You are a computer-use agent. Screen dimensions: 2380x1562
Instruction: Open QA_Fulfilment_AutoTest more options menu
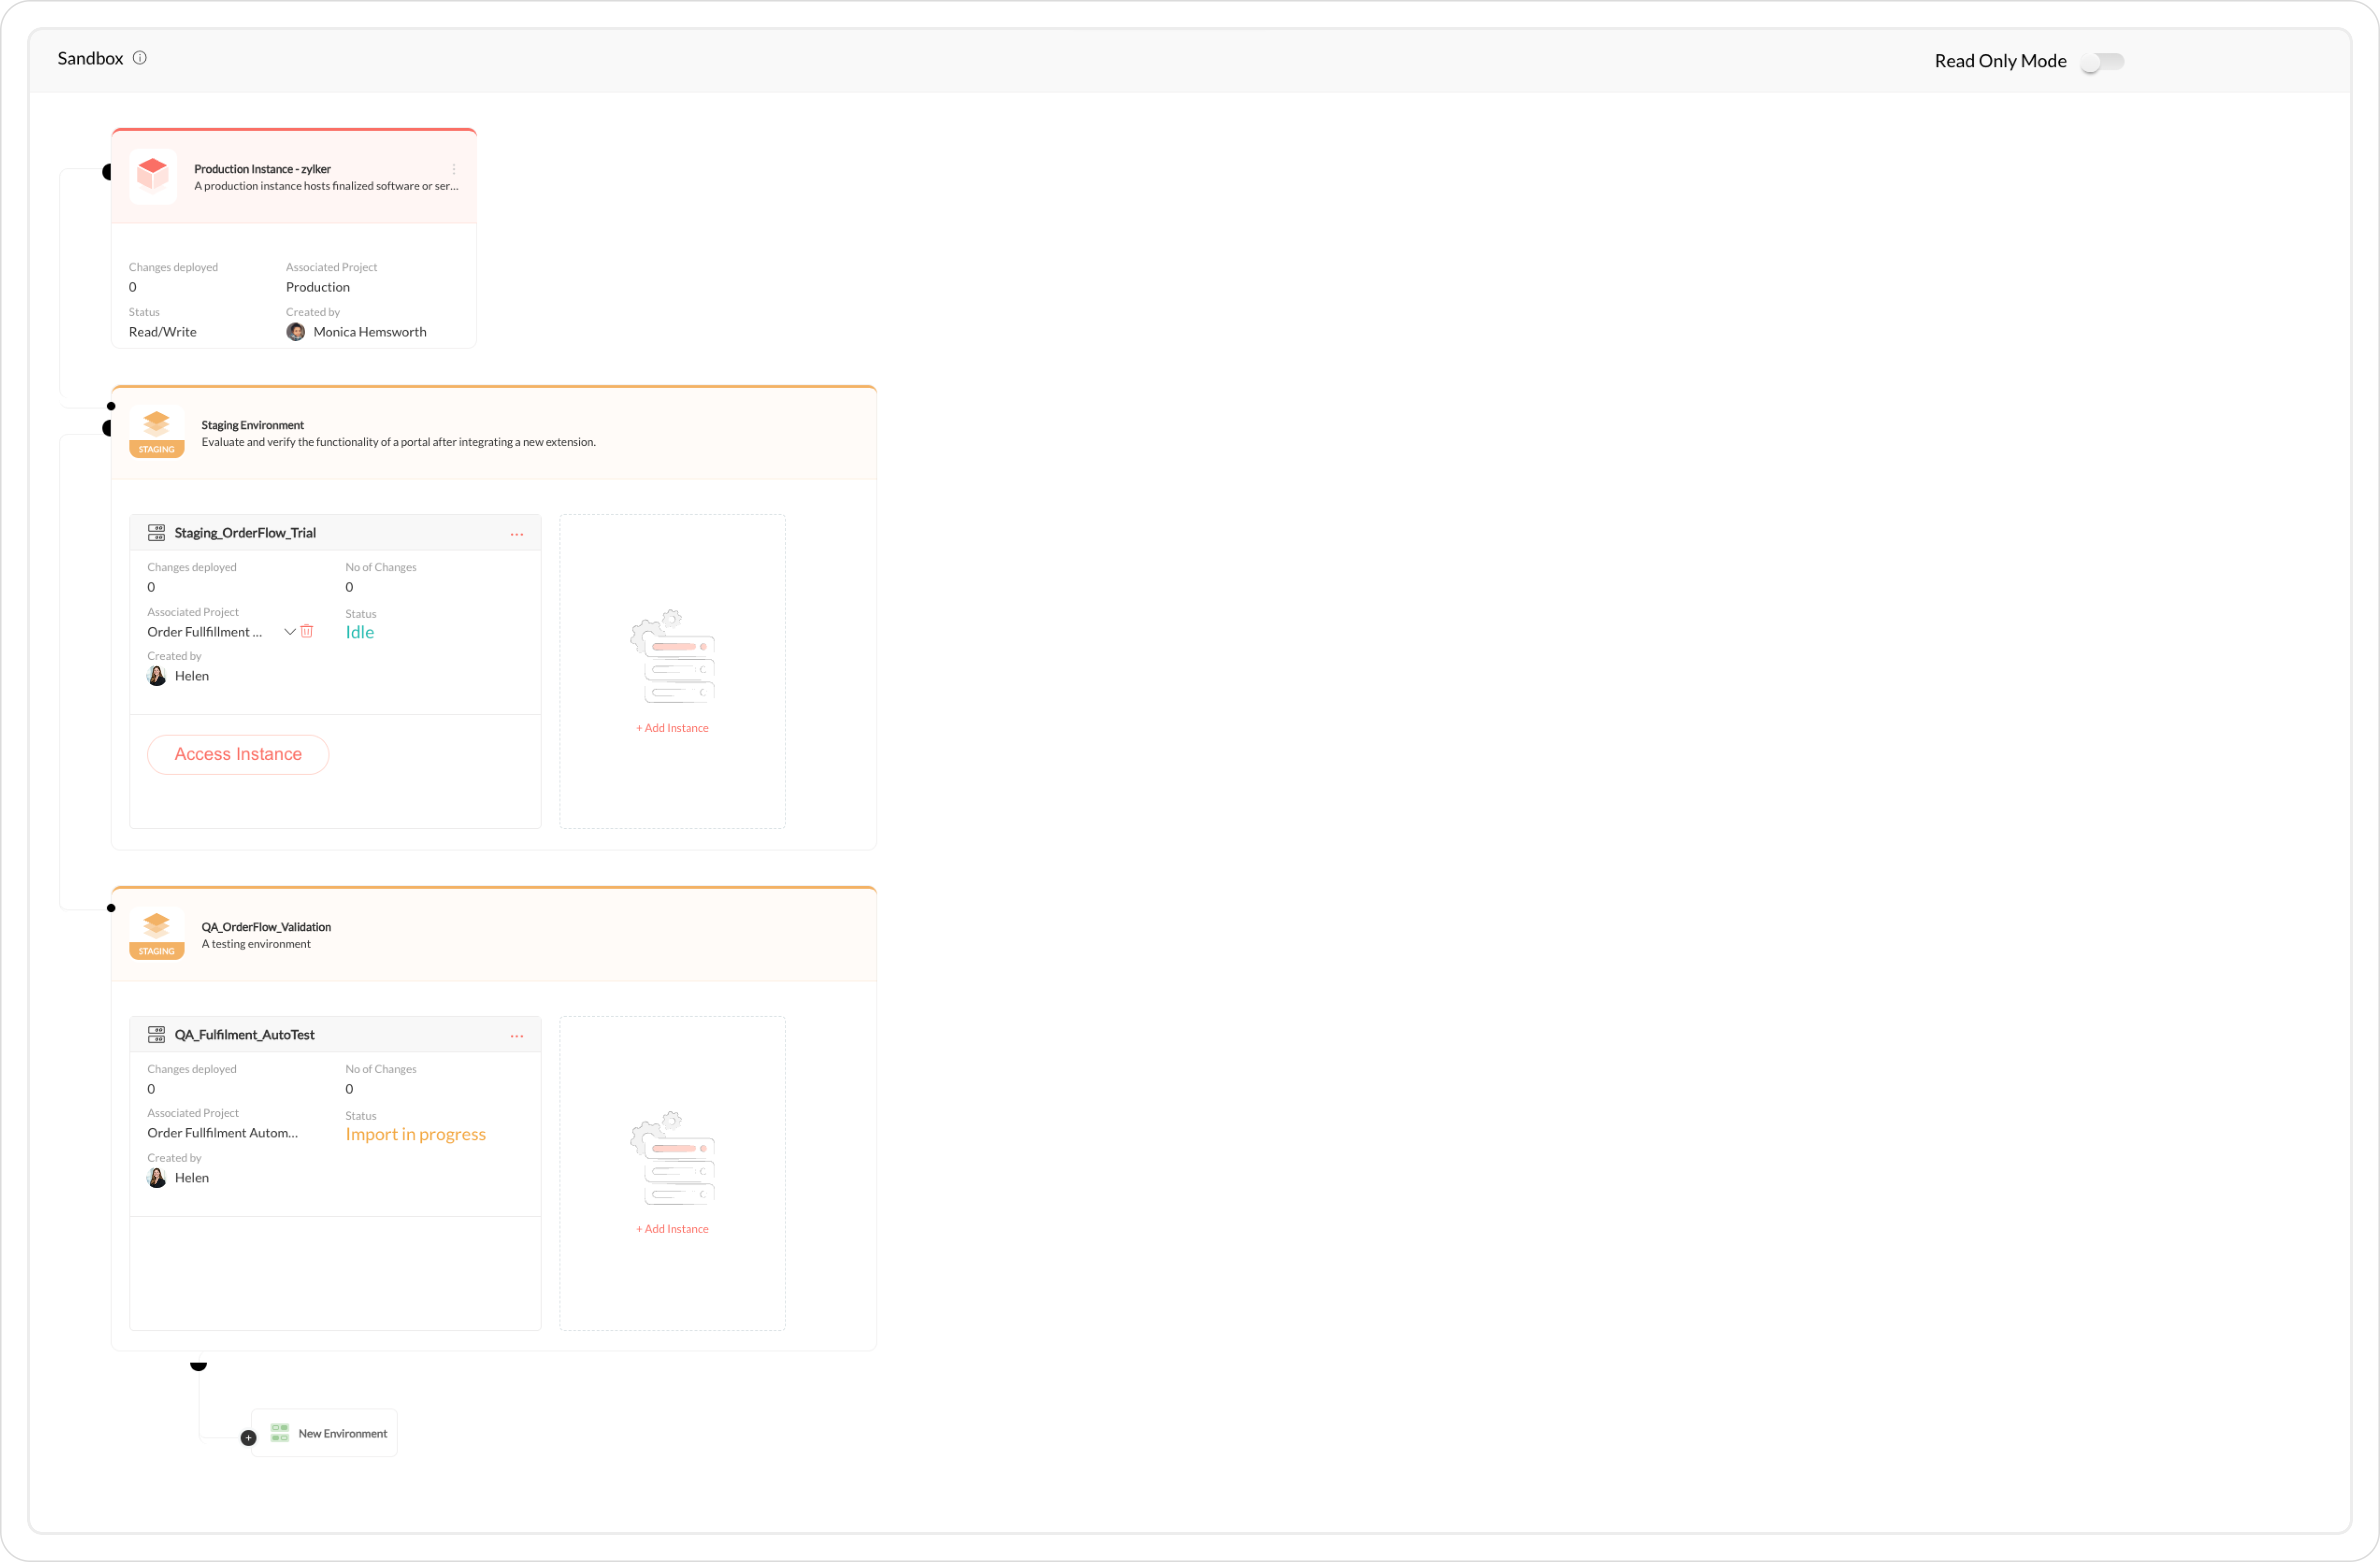[517, 1035]
